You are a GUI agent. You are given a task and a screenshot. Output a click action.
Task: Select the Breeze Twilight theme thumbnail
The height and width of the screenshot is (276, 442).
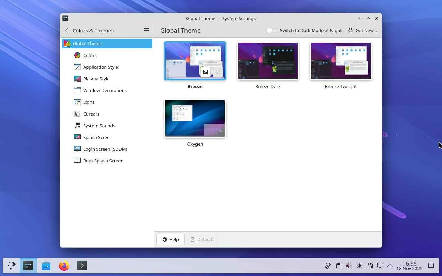point(341,61)
